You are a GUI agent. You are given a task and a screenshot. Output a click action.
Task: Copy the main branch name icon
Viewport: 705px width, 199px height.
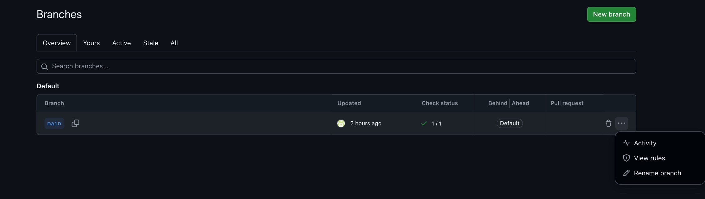point(75,123)
